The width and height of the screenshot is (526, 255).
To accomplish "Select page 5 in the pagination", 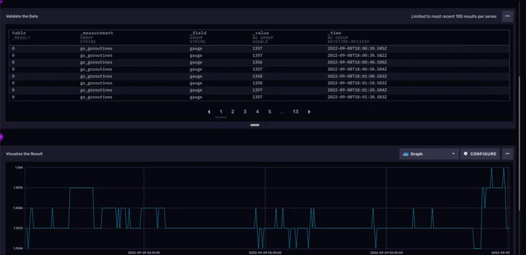I will coord(270,112).
